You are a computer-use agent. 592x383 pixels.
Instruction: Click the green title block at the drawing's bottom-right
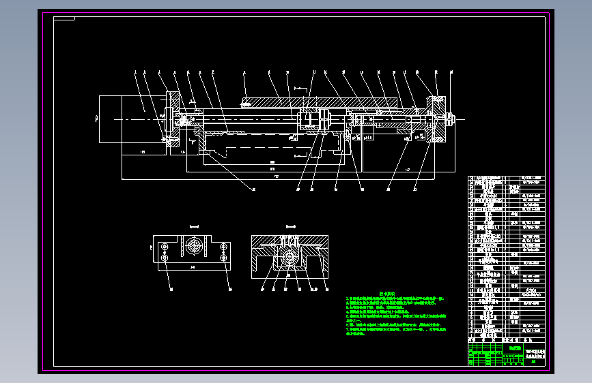pos(506,354)
